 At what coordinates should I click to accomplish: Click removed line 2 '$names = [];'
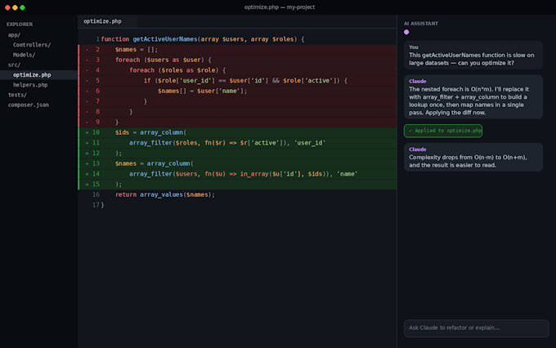[x=237, y=50]
